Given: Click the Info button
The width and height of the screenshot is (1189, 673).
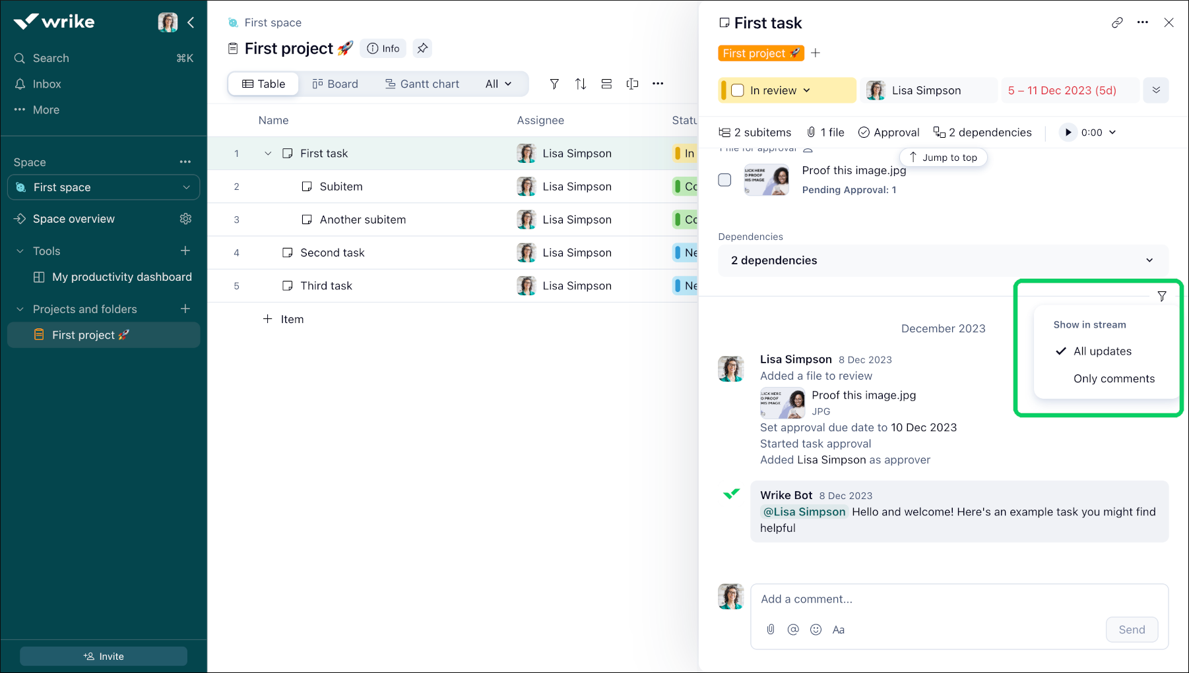Looking at the screenshot, I should click(383, 48).
